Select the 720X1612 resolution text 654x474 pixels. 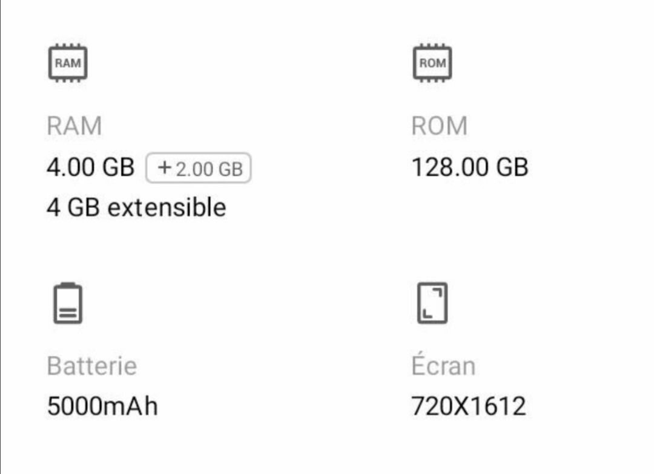[x=469, y=406]
